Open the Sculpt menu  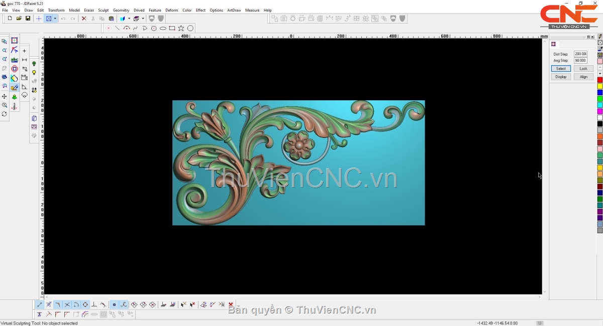[103, 10]
